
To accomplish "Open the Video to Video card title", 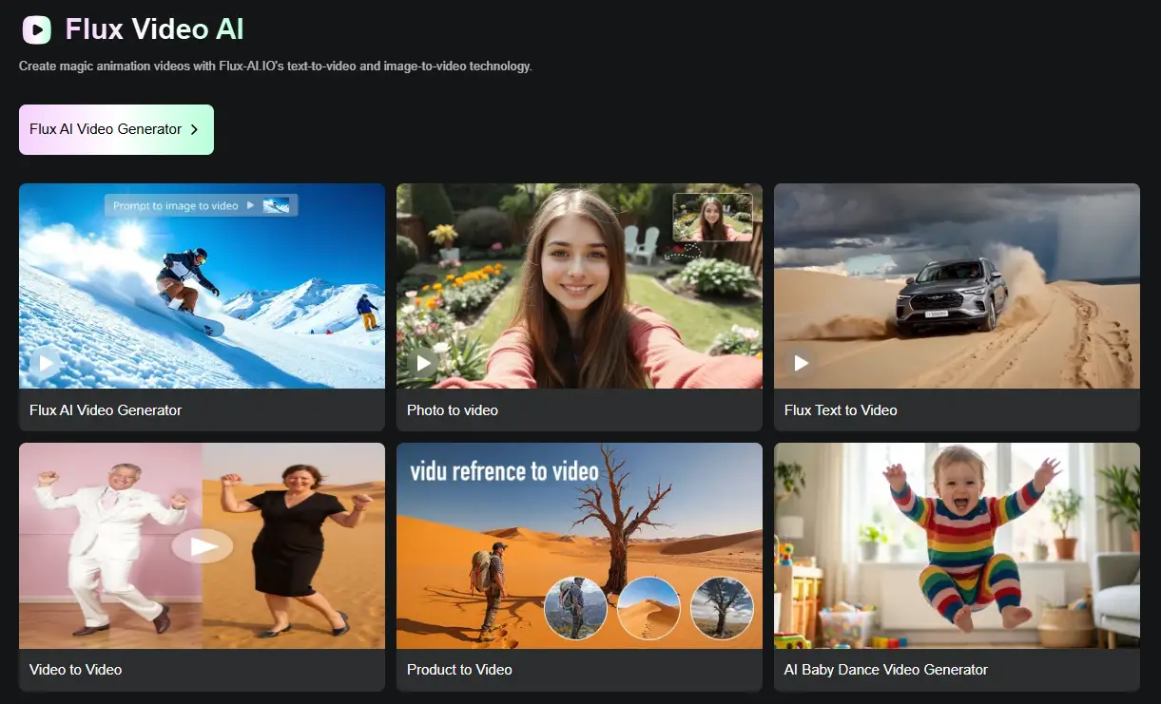I will click(x=76, y=670).
